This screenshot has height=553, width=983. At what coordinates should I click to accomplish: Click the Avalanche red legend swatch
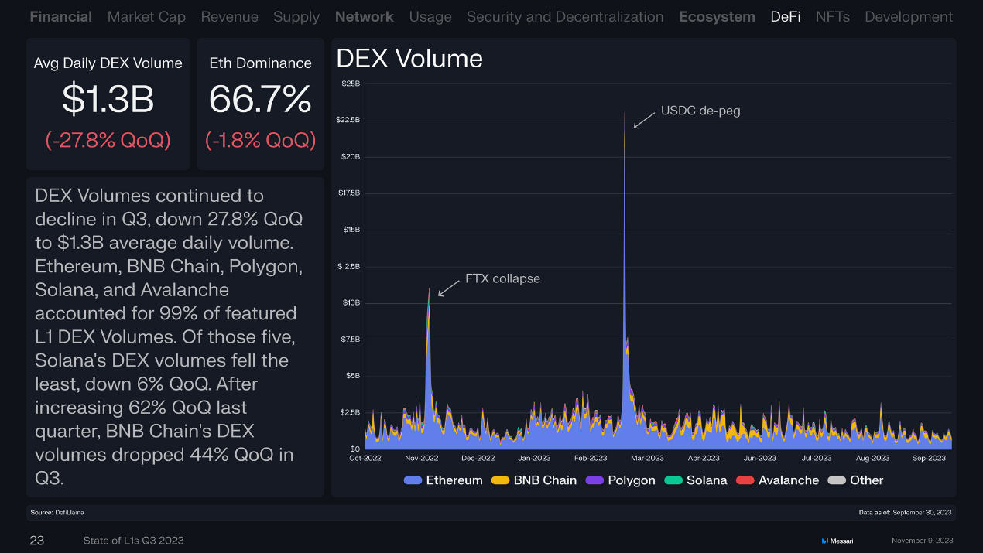tap(745, 480)
